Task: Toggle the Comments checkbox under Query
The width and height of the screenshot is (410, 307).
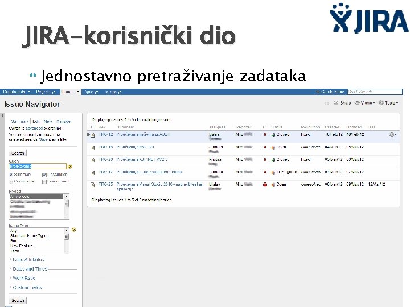Action: coord(11,181)
